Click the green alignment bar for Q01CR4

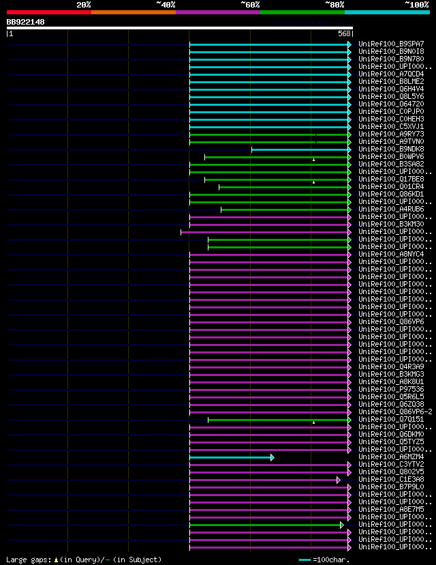(x=283, y=188)
